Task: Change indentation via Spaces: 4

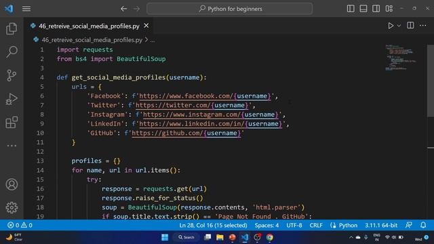Action: pos(267,225)
